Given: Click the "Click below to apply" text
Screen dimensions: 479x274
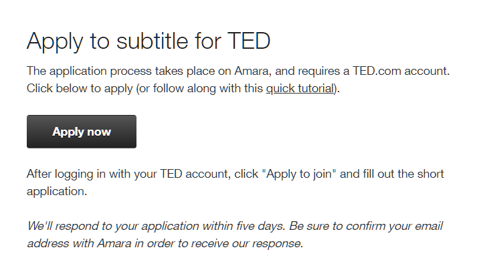Looking at the screenshot, I should [80, 88].
